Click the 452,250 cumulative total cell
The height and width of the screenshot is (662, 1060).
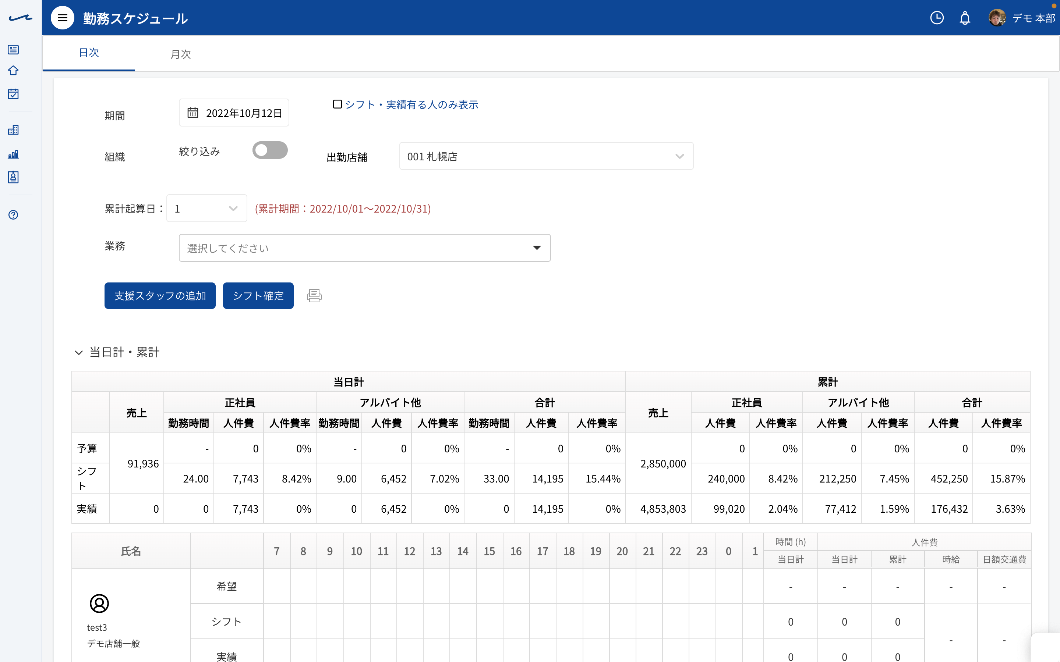click(943, 478)
